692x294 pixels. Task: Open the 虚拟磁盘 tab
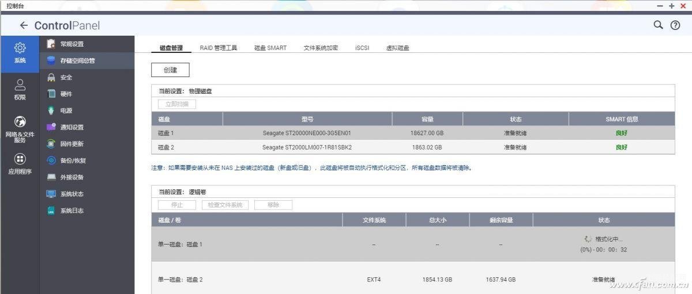[398, 48]
